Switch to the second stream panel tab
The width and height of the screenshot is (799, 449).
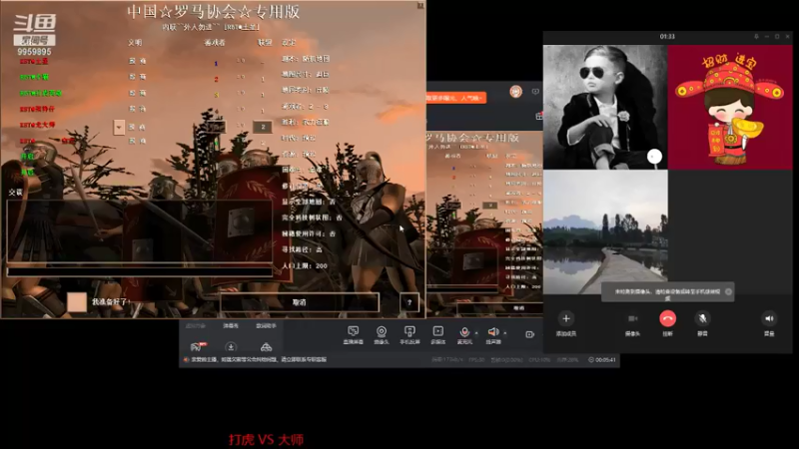coord(231,326)
